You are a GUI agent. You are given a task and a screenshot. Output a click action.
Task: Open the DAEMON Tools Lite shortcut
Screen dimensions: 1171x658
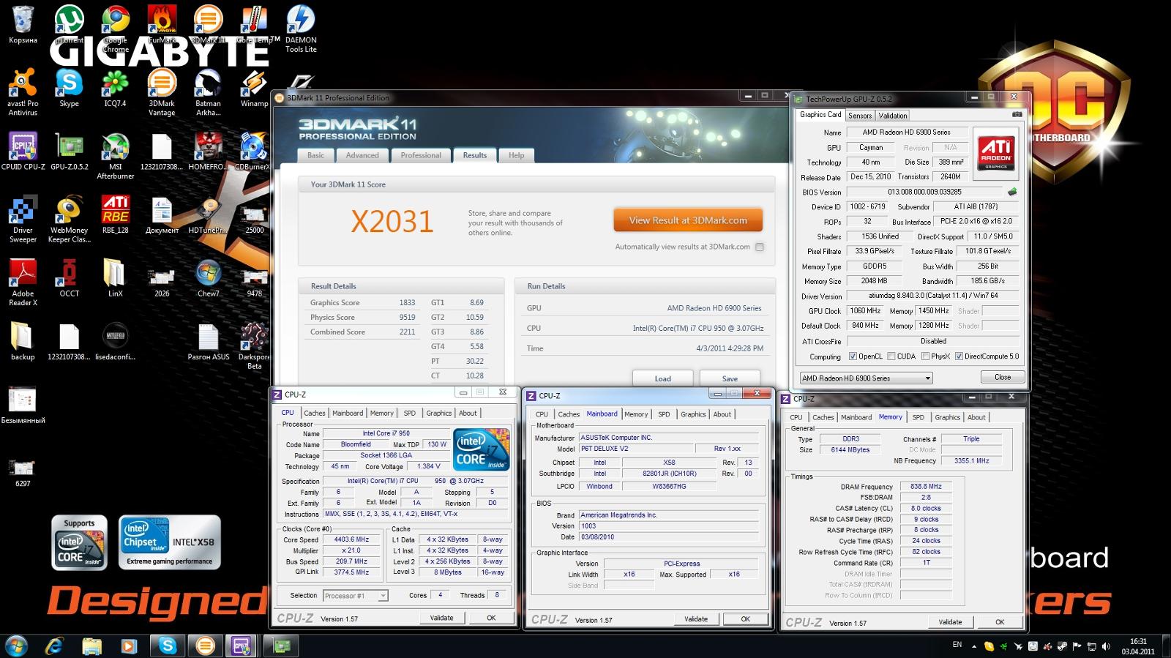(x=301, y=29)
